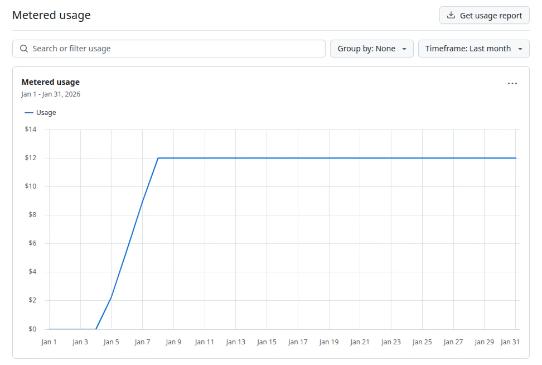Click the usage line end point at Jan 31

pos(515,158)
